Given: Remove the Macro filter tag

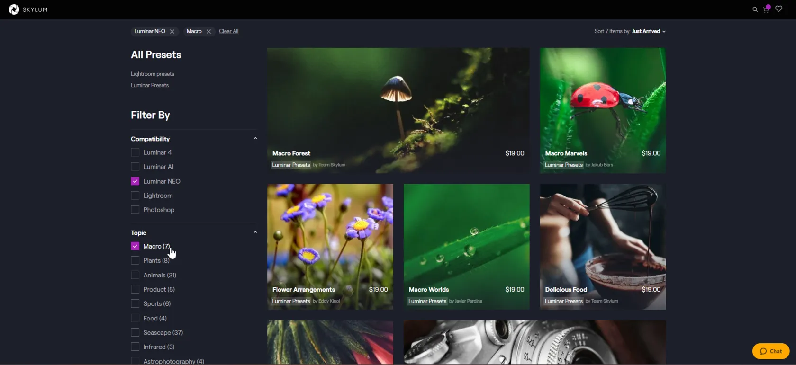Looking at the screenshot, I should (x=208, y=32).
